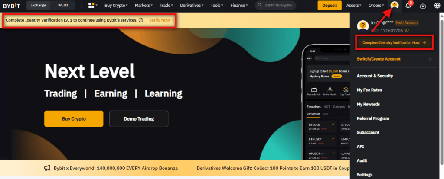Expand the Markets menu
444x179 pixels.
[x=144, y=5]
